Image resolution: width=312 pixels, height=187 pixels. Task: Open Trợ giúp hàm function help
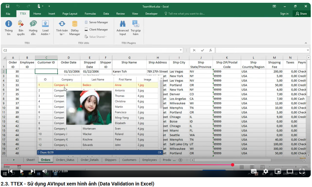pyautogui.click(x=136, y=28)
